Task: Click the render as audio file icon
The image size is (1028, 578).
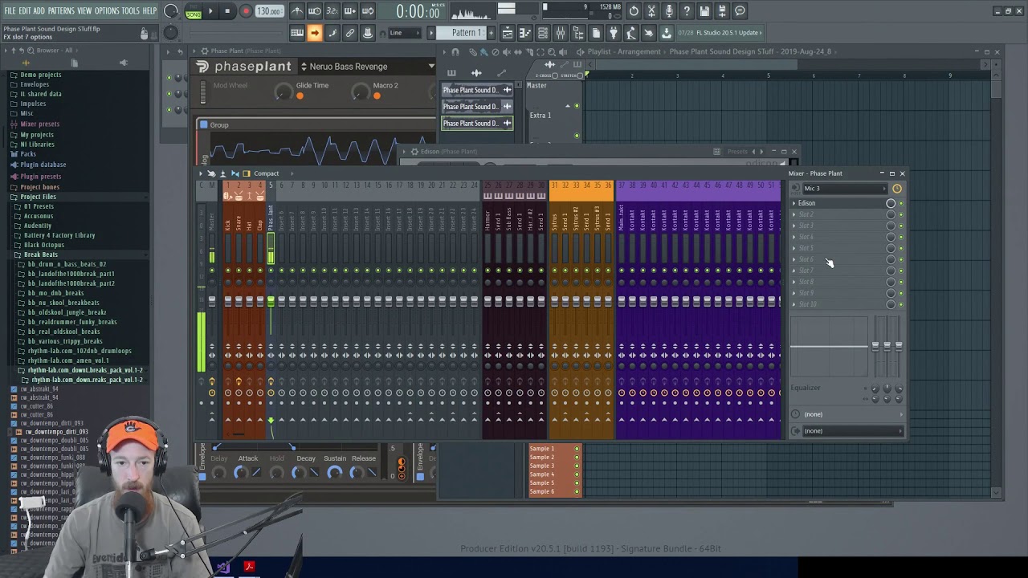Action: (x=722, y=11)
